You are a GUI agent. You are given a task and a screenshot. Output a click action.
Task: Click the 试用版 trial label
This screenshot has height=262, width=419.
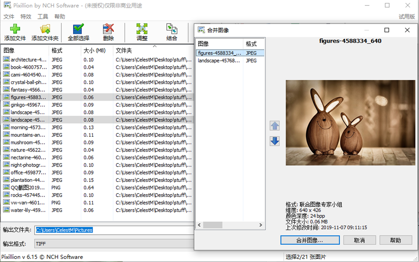[406, 17]
